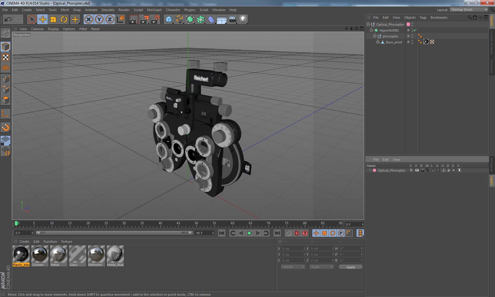Switch to Texture mode checkerboard icon
Image resolution: width=495 pixels, height=297 pixels.
[6, 57]
